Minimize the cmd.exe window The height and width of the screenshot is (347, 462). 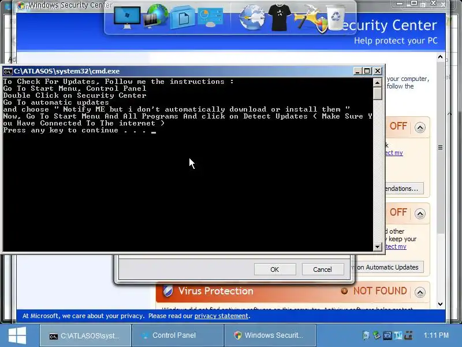(x=357, y=71)
